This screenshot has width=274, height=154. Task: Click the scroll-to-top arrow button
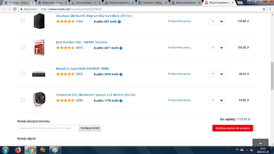[x=260, y=143]
